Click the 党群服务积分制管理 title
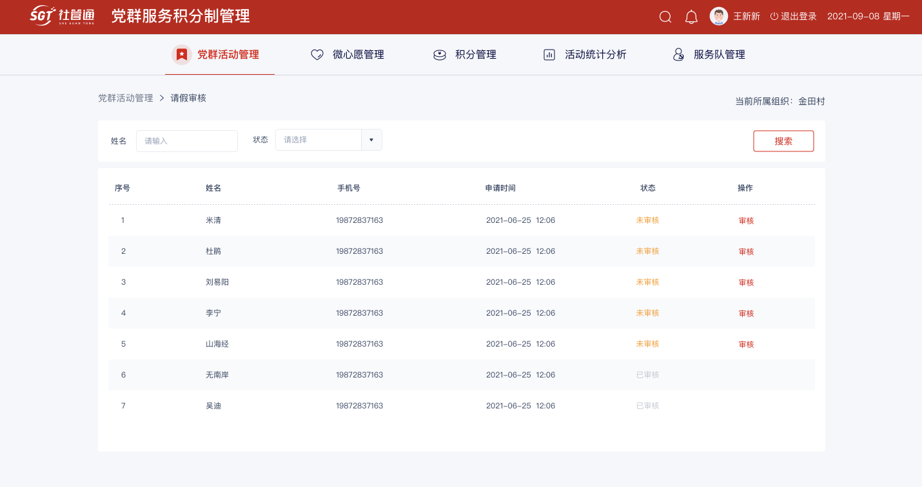 (181, 16)
